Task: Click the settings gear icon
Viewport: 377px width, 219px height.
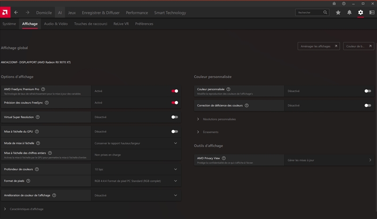Action: tap(361, 13)
